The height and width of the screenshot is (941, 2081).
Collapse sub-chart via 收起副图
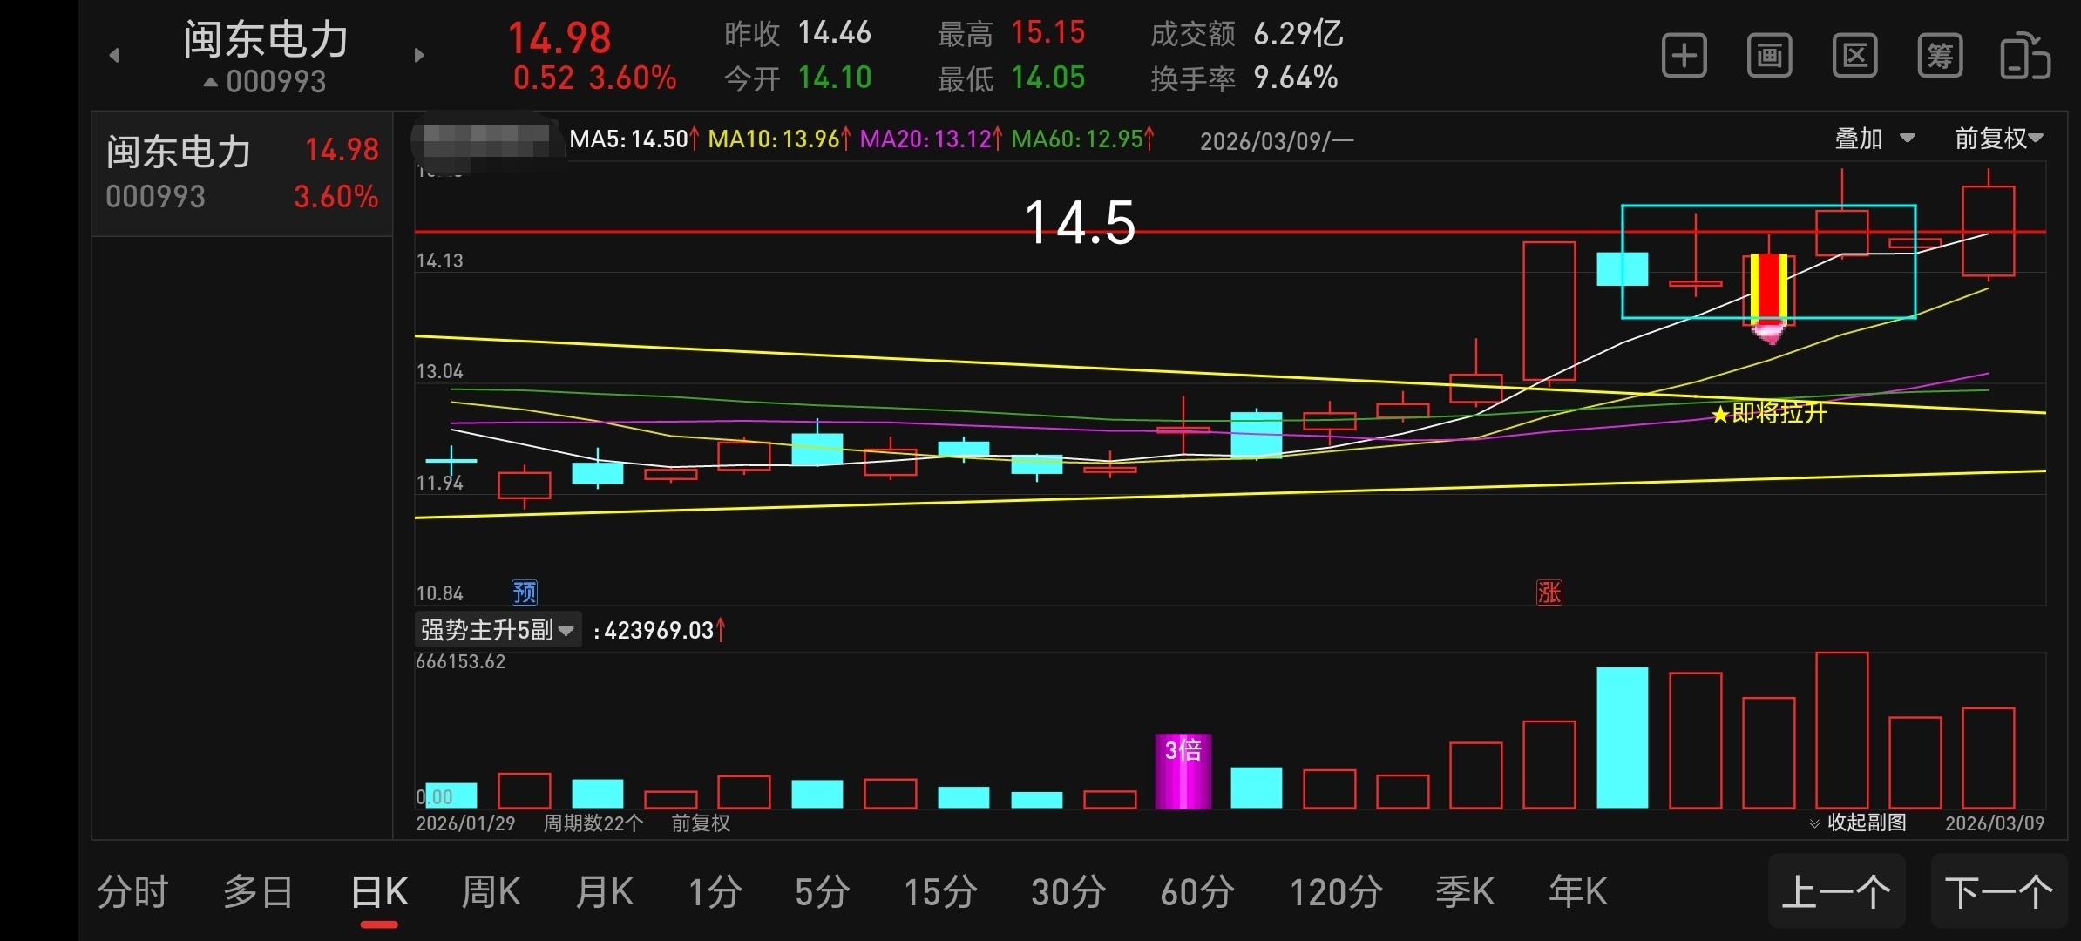pyautogui.click(x=1858, y=823)
